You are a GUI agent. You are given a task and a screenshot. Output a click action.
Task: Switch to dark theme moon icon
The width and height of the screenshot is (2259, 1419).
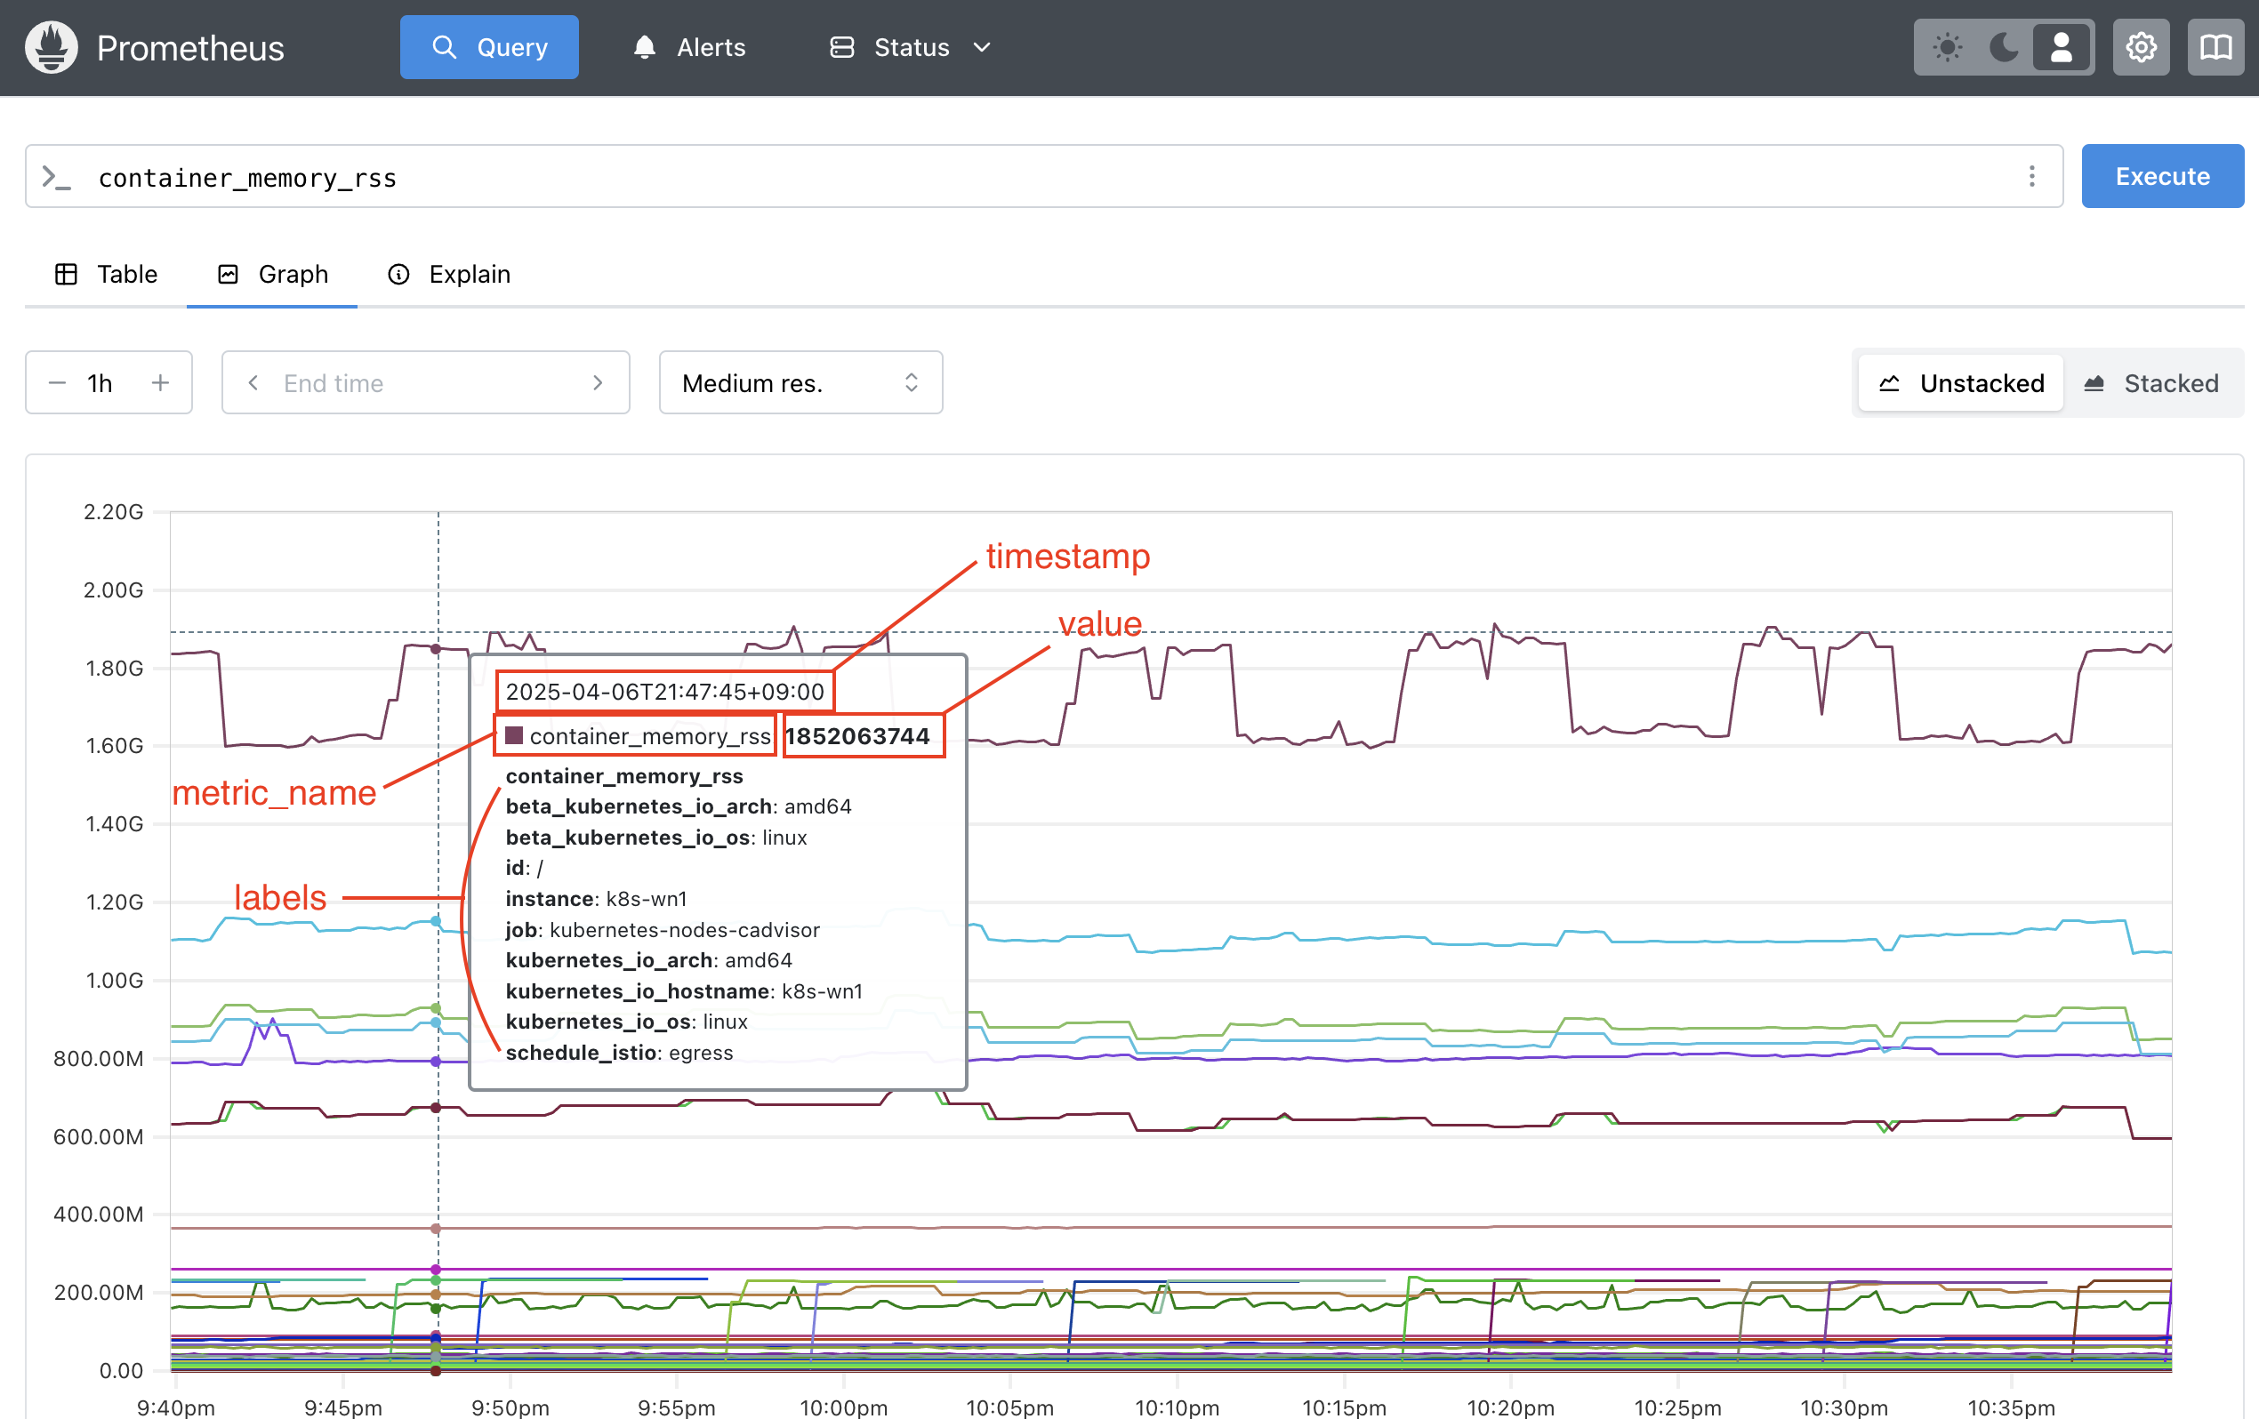click(2004, 47)
